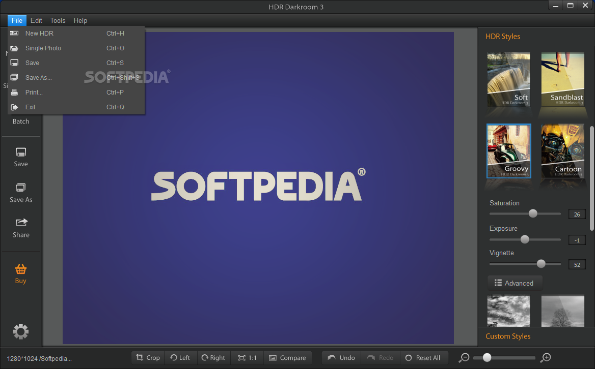This screenshot has height=369, width=595.
Task: Click the Batch sidebar button
Action: (x=21, y=121)
